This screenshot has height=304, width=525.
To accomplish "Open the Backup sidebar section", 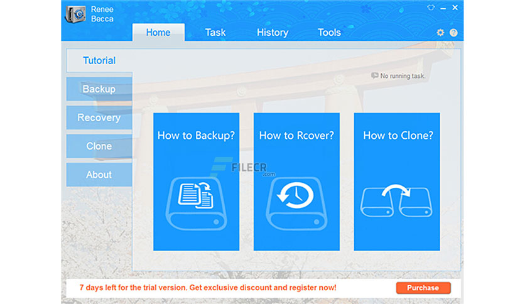I will coord(99,89).
